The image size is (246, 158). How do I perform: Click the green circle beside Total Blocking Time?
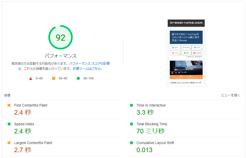coord(131,124)
